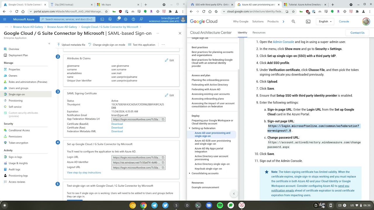Edit the SAML Signing Certificate section

point(169,95)
